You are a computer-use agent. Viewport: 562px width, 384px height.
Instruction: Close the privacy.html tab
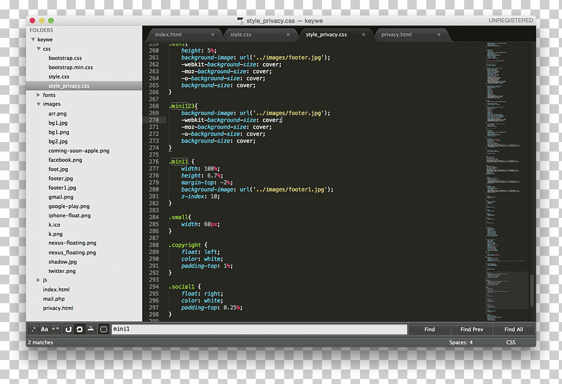(439, 35)
